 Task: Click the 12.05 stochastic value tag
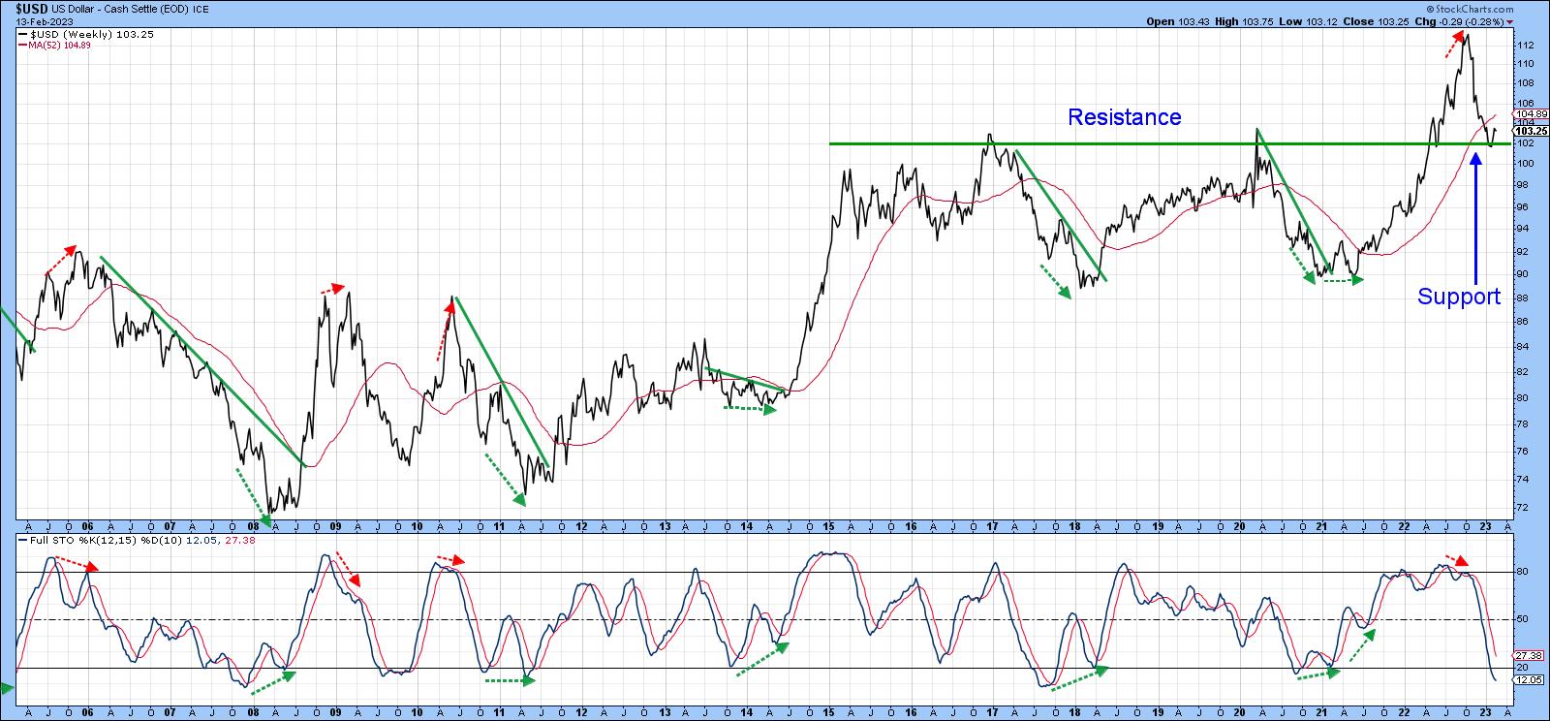pyautogui.click(x=1532, y=680)
